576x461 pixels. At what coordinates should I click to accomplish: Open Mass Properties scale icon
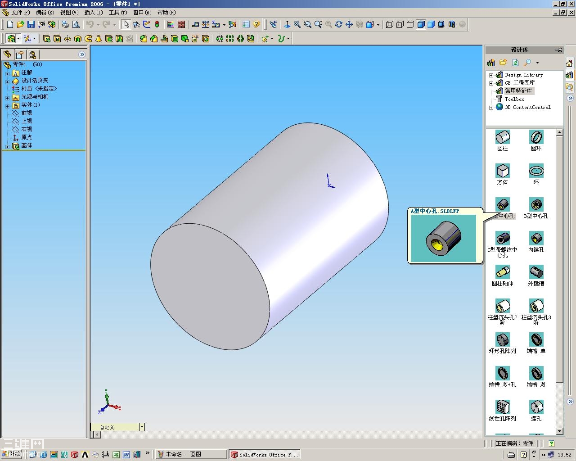coord(206,24)
